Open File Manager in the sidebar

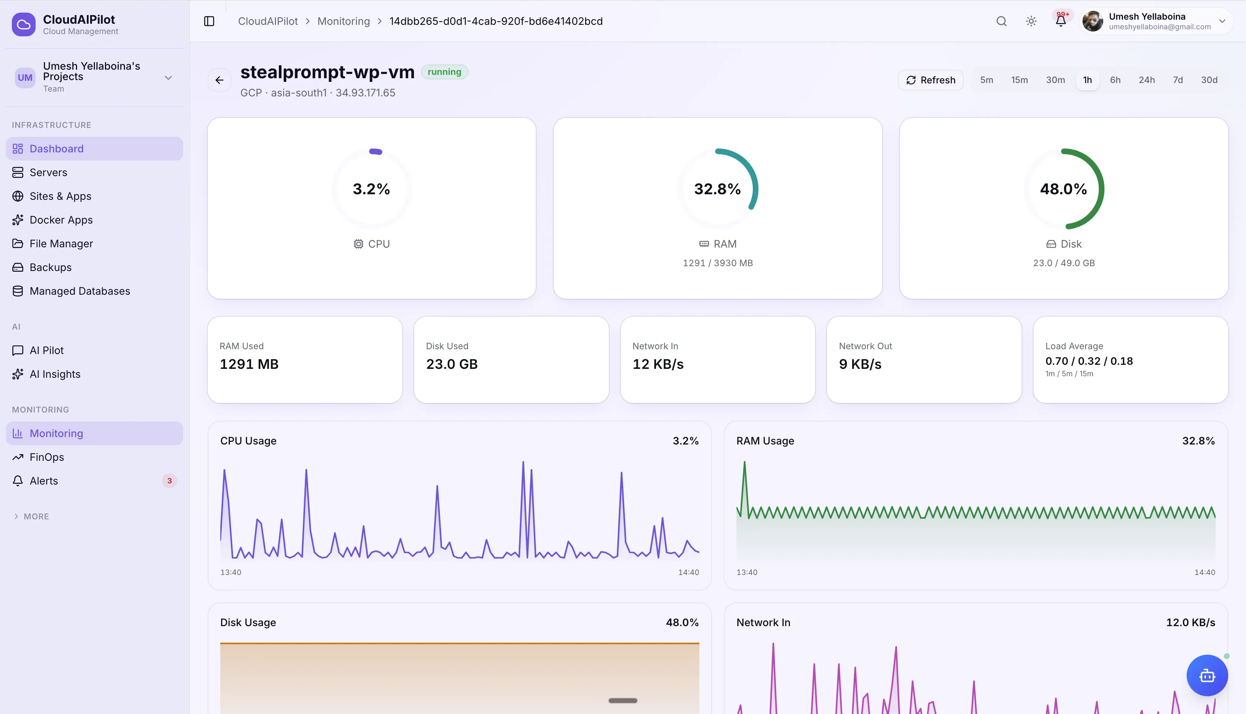[94, 244]
